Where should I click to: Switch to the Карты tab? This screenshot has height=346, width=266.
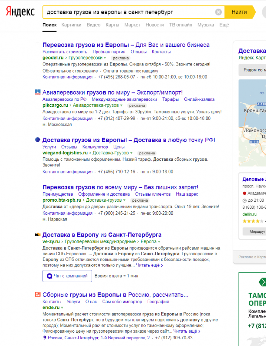[x=112, y=25]
